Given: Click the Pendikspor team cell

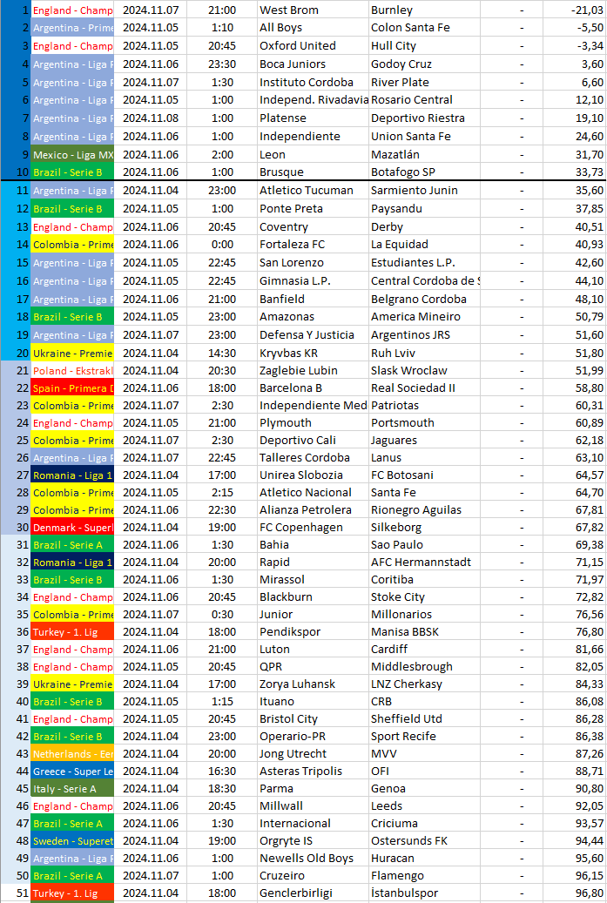Looking at the screenshot, I should click(x=313, y=632).
